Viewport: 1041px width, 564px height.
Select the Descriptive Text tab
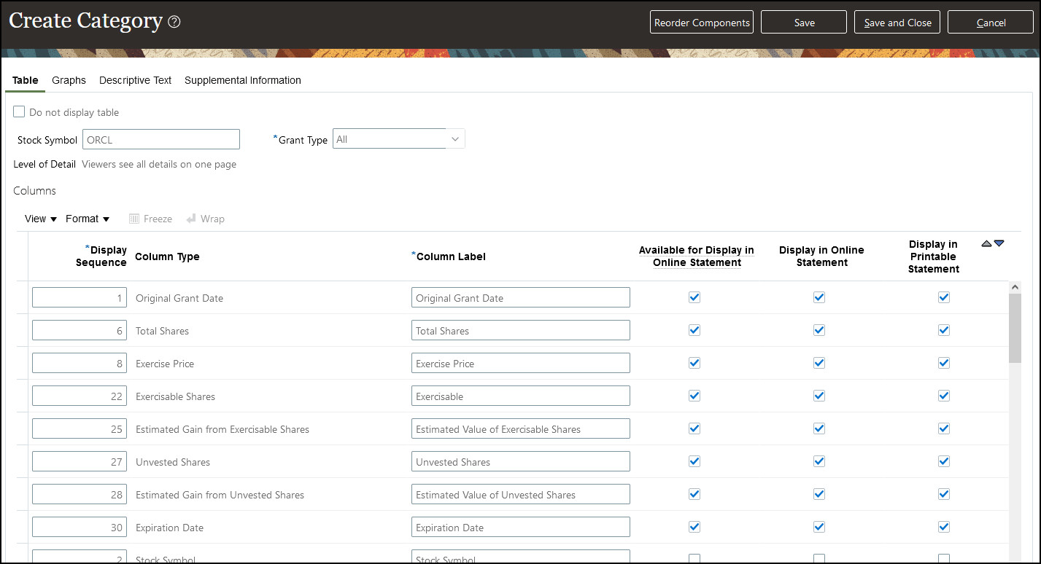pos(135,80)
